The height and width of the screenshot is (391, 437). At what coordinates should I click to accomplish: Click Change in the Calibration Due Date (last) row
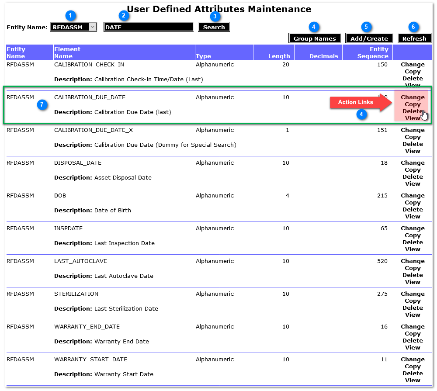pyautogui.click(x=413, y=97)
